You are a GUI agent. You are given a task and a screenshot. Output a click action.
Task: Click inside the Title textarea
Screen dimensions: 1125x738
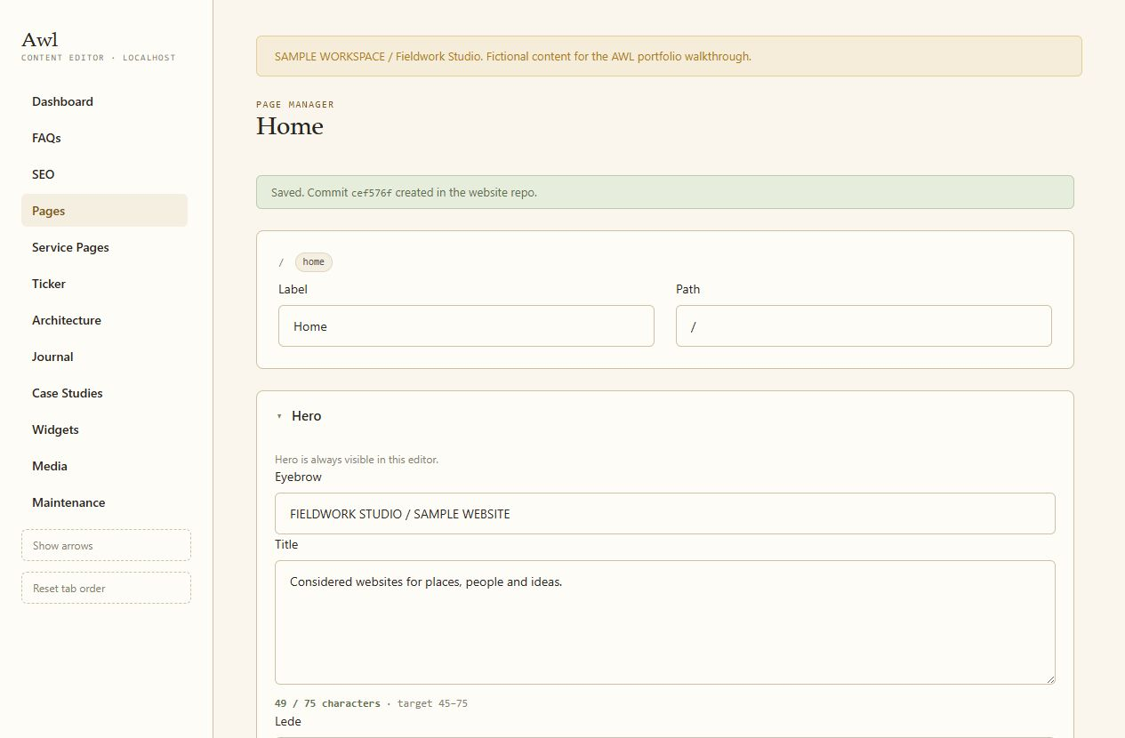[x=665, y=622]
